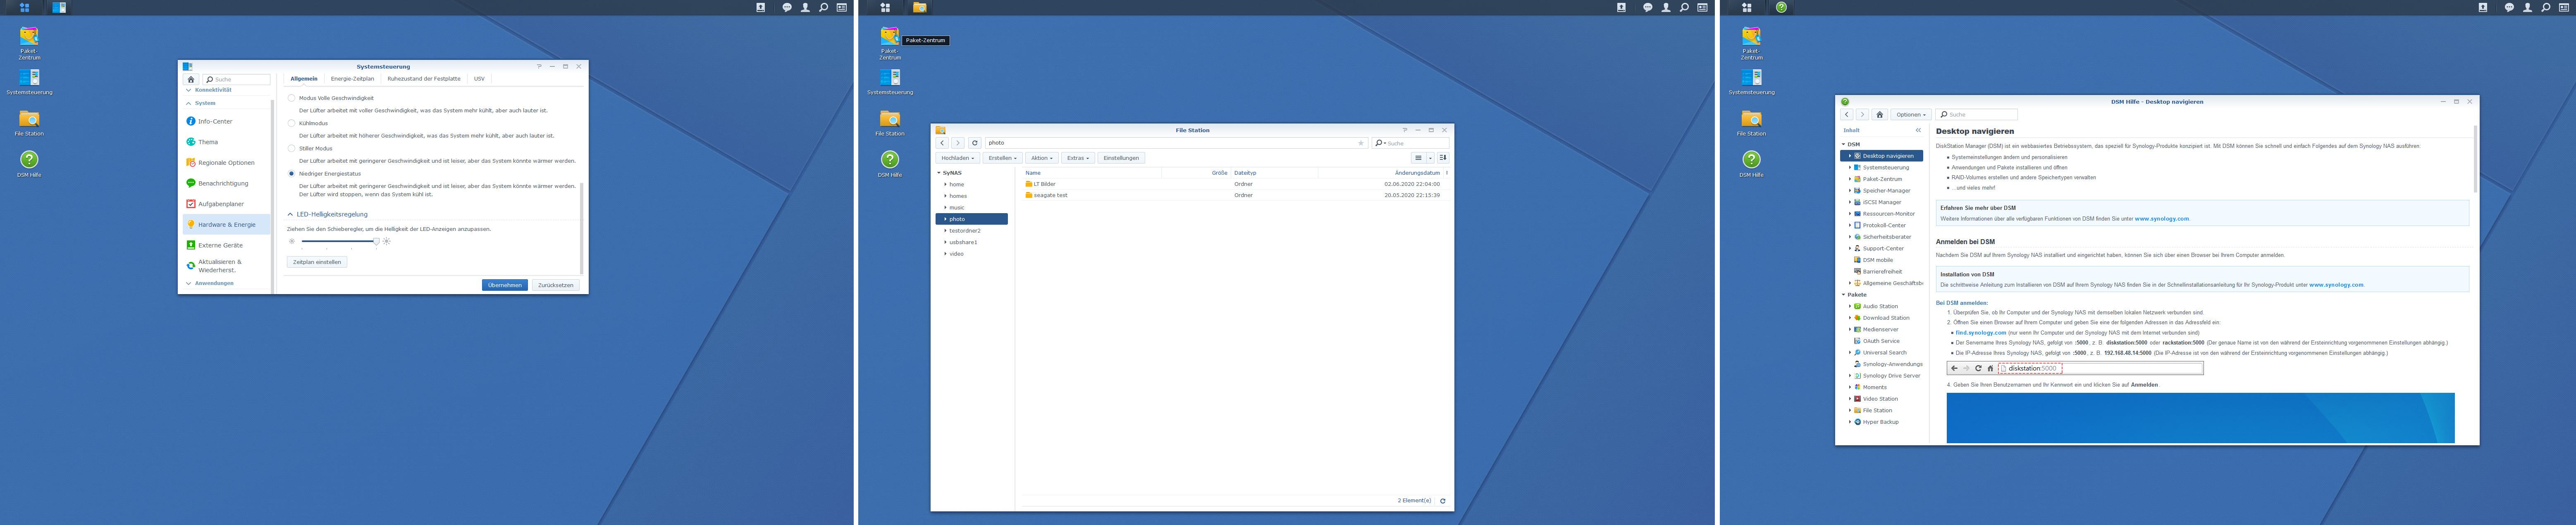Collapse the SyNAS tree root
The image size is (2576, 525).
pyautogui.click(x=939, y=173)
